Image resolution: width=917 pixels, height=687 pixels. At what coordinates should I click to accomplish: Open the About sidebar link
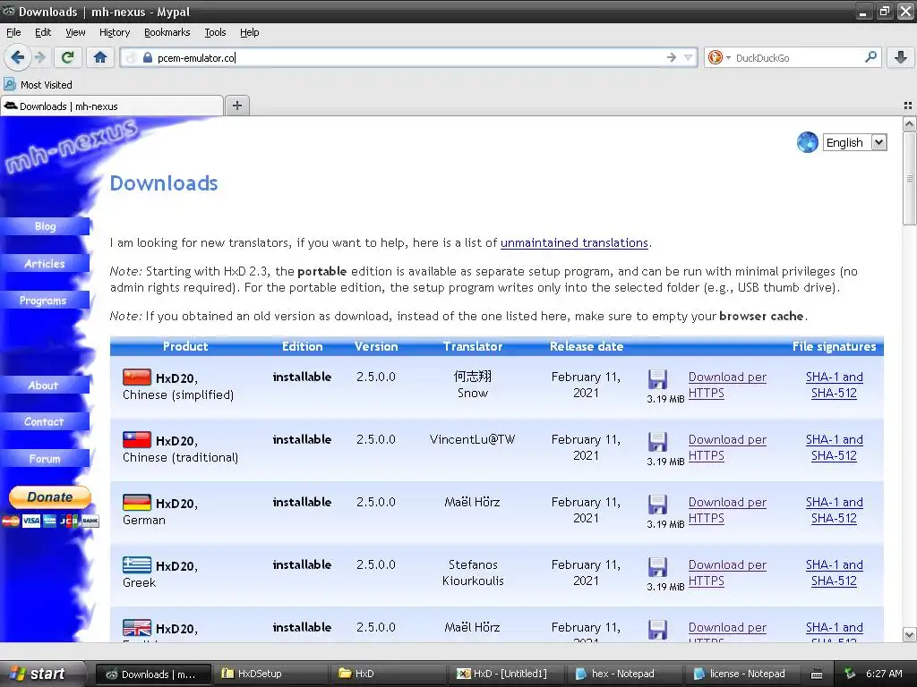pos(45,385)
